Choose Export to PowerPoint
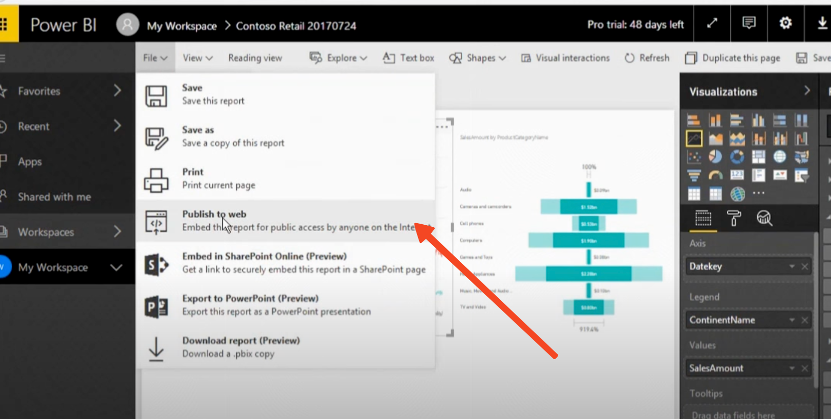The width and height of the screenshot is (831, 419). click(285, 305)
